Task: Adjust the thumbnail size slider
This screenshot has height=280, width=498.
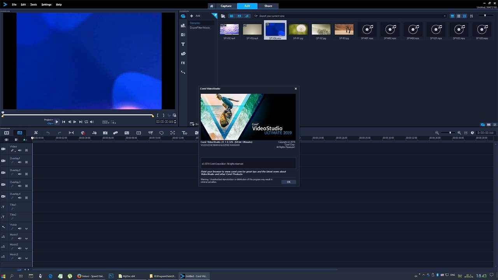Action: tap(485, 16)
